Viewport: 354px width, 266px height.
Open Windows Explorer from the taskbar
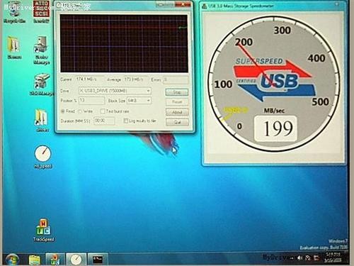point(35,260)
